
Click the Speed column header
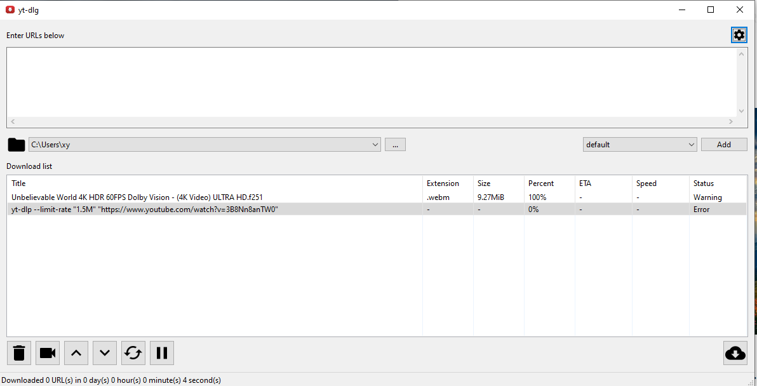[660, 183]
